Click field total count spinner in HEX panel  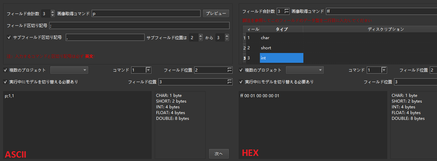click(283, 11)
